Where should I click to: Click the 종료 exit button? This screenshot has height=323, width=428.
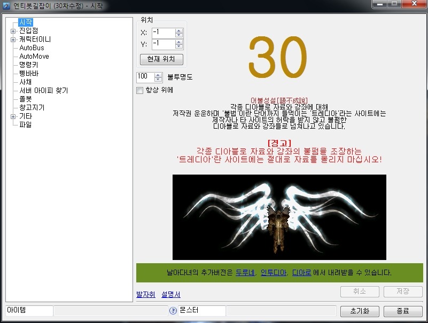(x=402, y=311)
